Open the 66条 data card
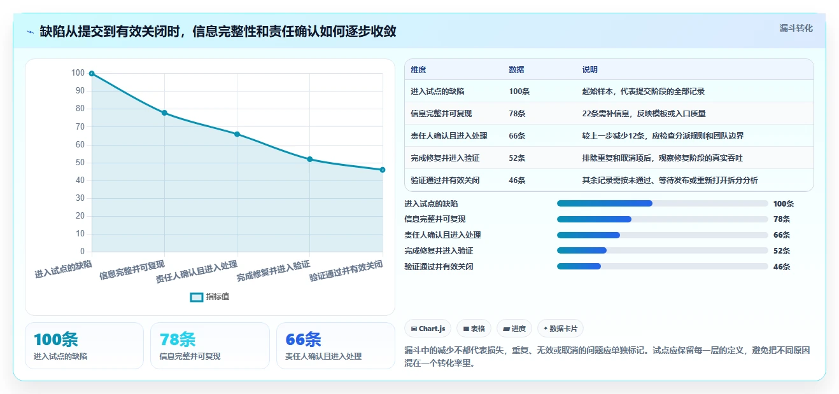839x394 pixels. (335, 346)
